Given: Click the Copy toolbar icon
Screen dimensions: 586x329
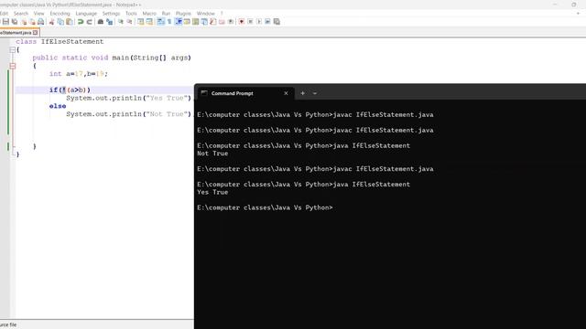Looking at the screenshot, I should pos(60,22).
